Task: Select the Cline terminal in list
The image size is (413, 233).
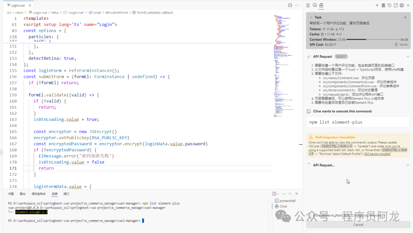Action: pyautogui.click(x=283, y=206)
